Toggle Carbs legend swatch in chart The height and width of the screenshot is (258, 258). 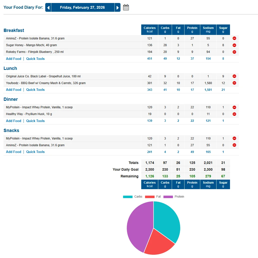pyautogui.click(x=128, y=197)
